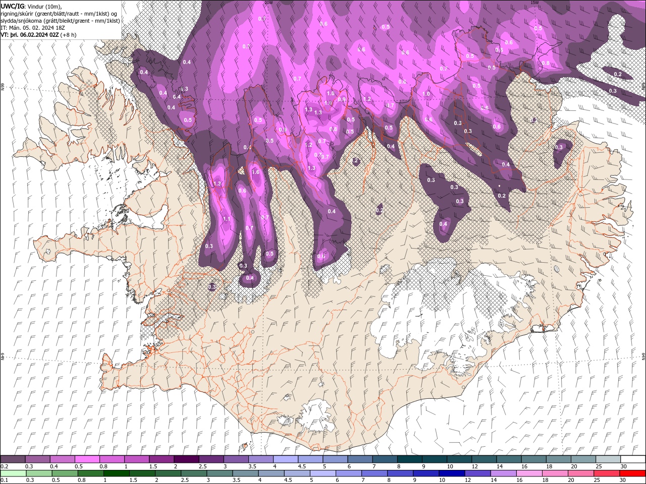646x484 pixels.
Task: Click the 'UWC/IG: Vindur (10m),' title line
Action: 31,6
